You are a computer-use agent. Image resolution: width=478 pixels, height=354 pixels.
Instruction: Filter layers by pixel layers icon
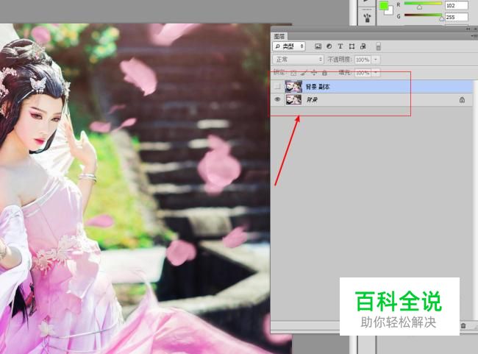click(318, 46)
